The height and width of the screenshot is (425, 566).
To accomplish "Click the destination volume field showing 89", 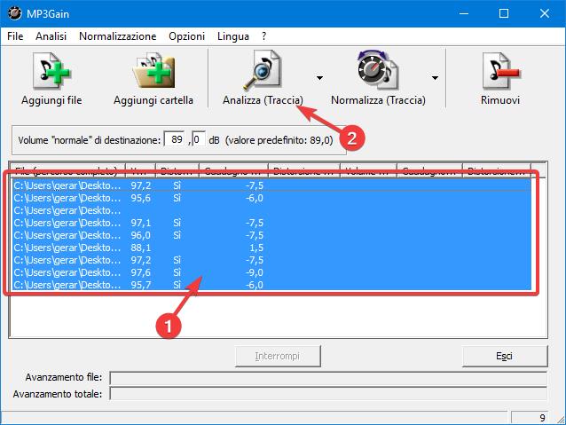I will (175, 139).
